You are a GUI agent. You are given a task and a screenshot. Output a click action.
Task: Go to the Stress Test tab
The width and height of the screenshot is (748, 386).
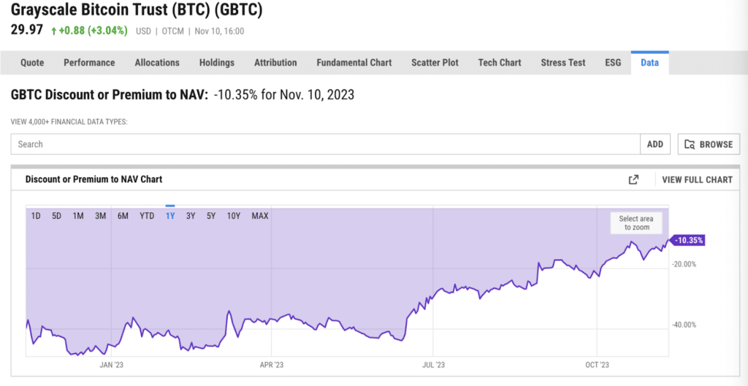pyautogui.click(x=562, y=63)
